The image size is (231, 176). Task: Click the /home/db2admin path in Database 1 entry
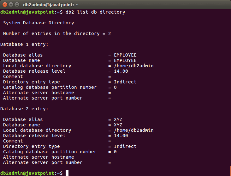tap(133, 66)
